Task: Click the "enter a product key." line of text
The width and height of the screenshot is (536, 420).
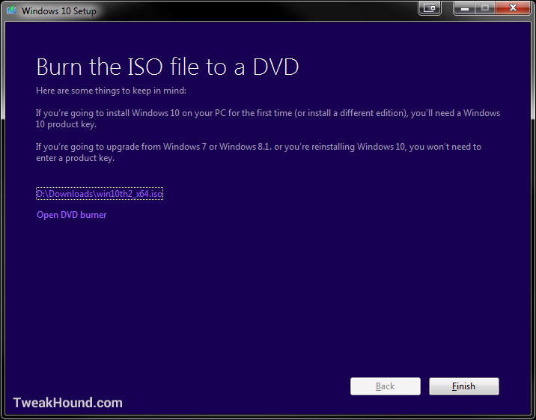Action: coord(75,158)
